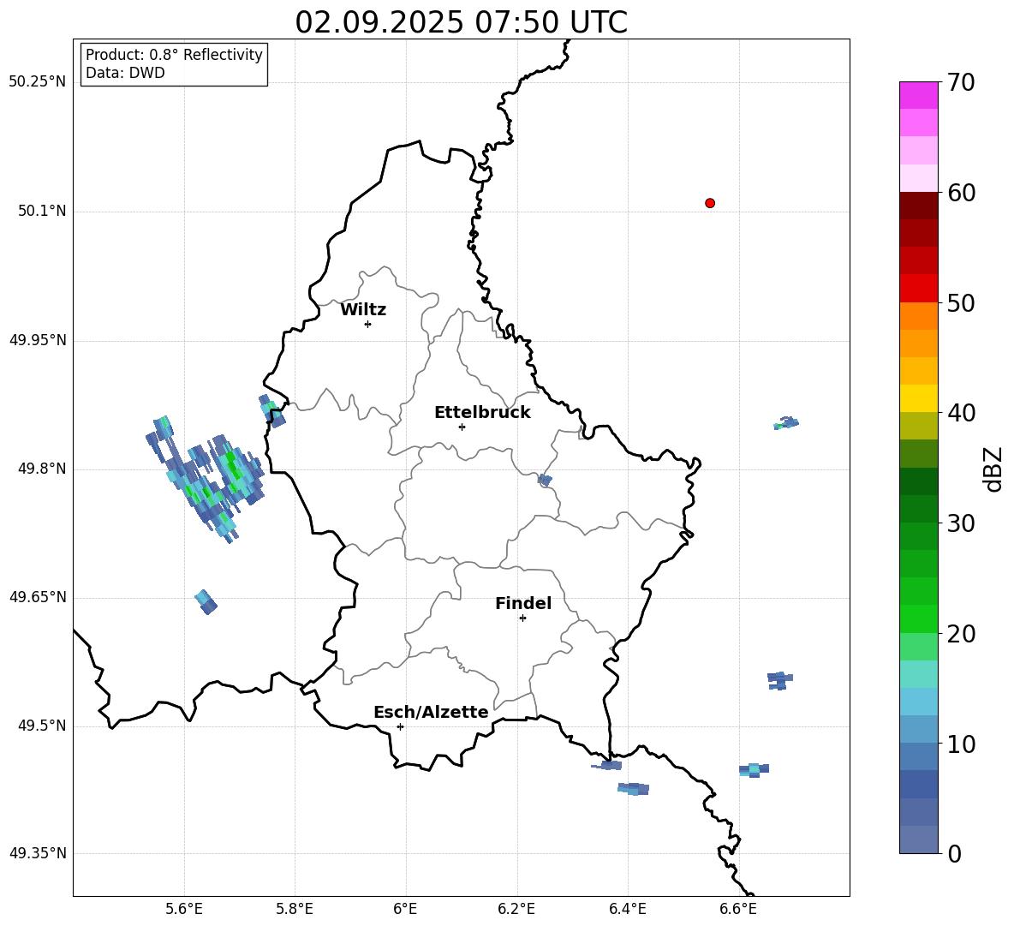Click the 5.8°E longitude label
Viewport: 1014px width, 926px height.
pyautogui.click(x=295, y=910)
